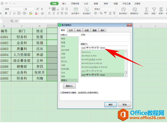
Task: Open the borders dropdown arrow
Action: (x=21, y=13)
